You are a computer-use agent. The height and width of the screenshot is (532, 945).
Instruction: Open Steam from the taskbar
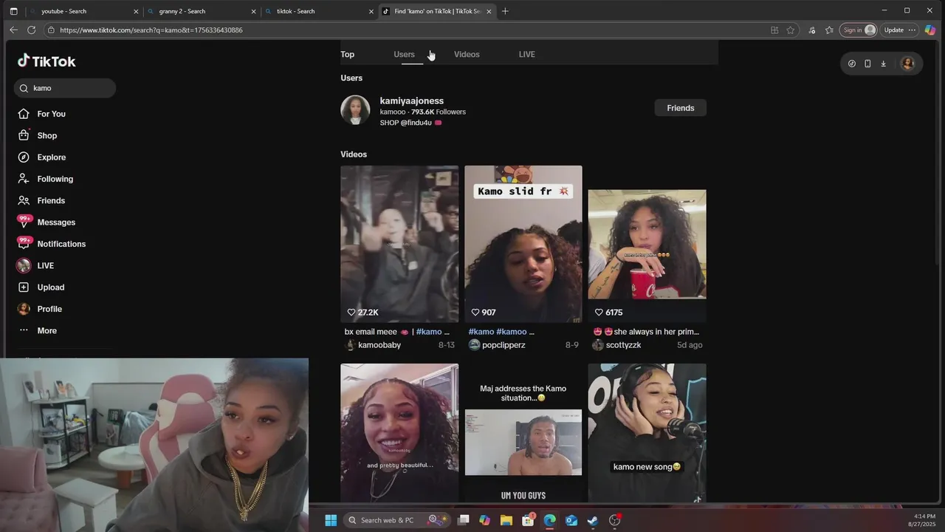592,520
